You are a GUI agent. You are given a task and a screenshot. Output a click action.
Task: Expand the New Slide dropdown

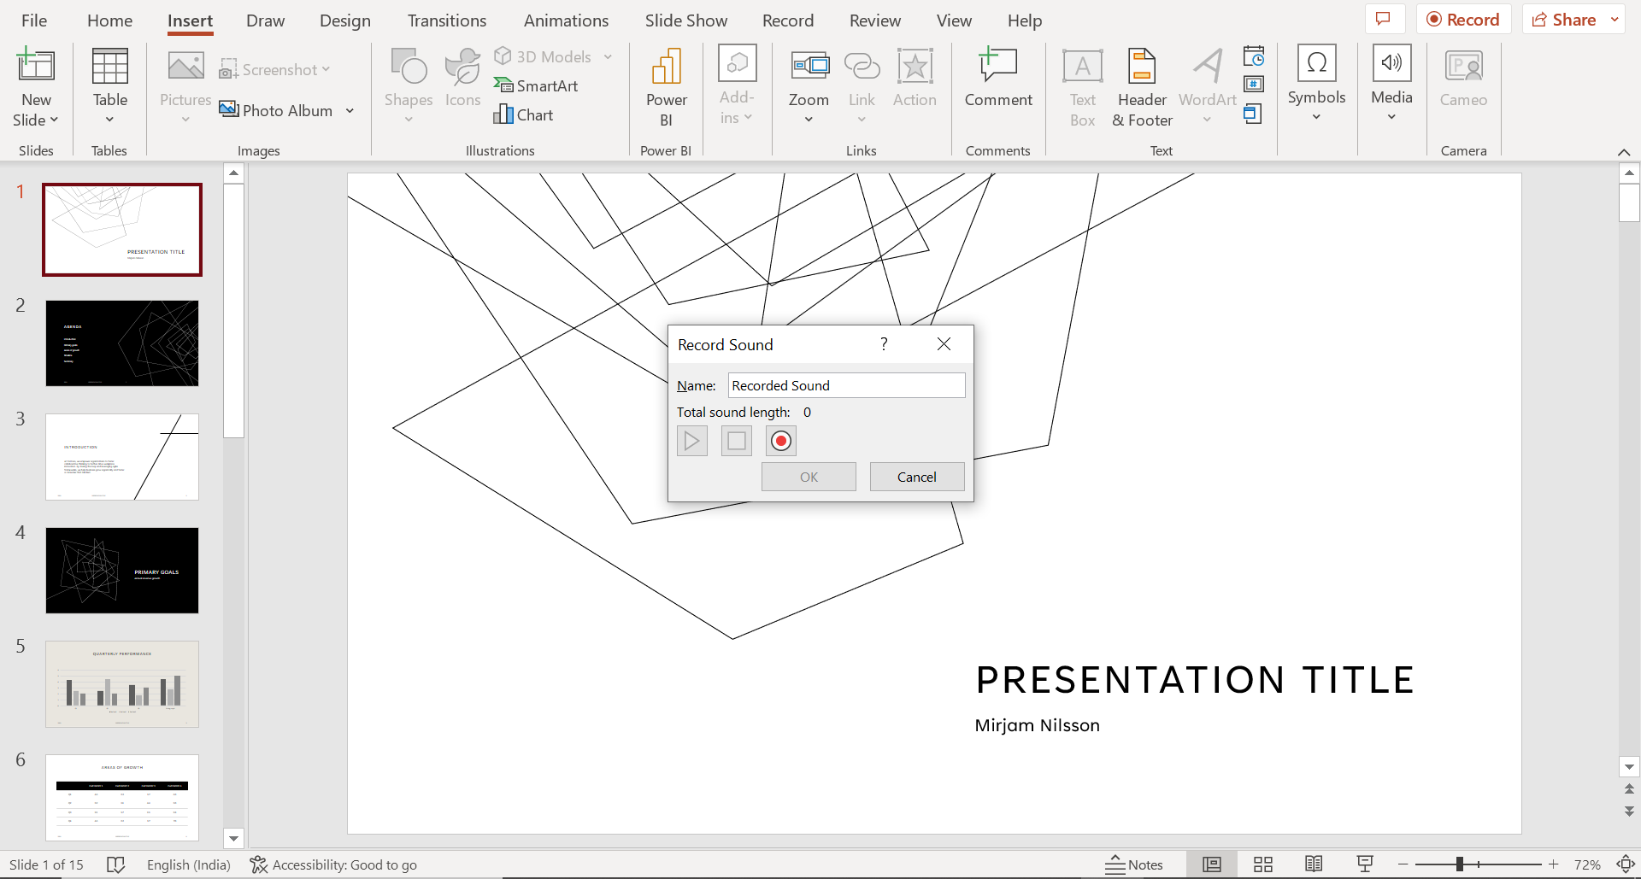(36, 120)
